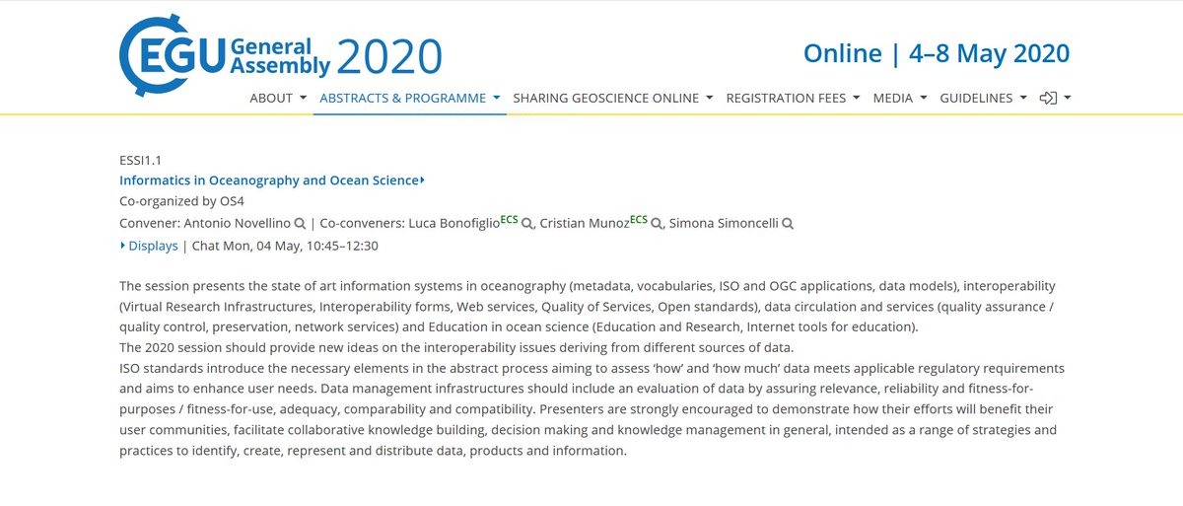Click convener name Antonio Novellino
The width and height of the screenshot is (1183, 506).
237,224
